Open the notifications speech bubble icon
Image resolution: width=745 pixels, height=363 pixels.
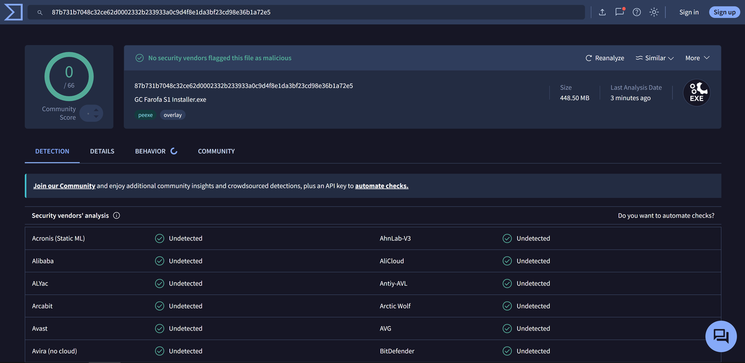[619, 12]
